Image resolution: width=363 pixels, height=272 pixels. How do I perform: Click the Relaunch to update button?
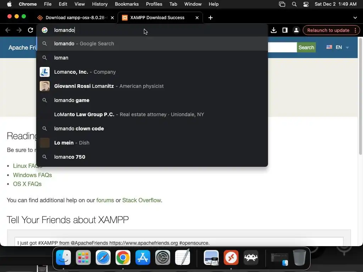(328, 30)
